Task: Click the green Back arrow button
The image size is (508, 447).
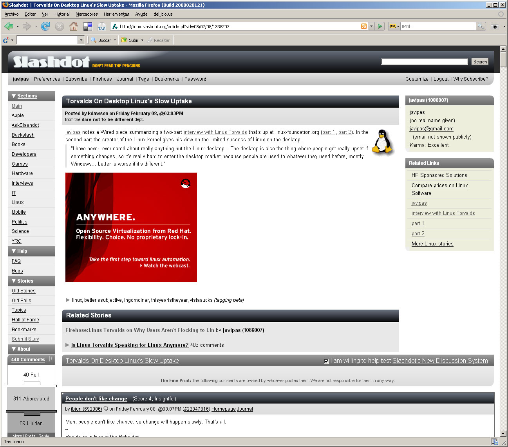Action: [9, 26]
